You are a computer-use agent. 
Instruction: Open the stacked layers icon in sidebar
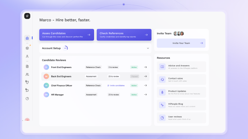point(27,48)
